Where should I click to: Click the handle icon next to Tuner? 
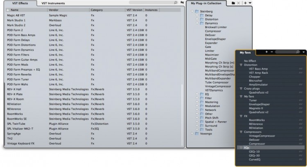pyautogui.click(x=300, y=100)
